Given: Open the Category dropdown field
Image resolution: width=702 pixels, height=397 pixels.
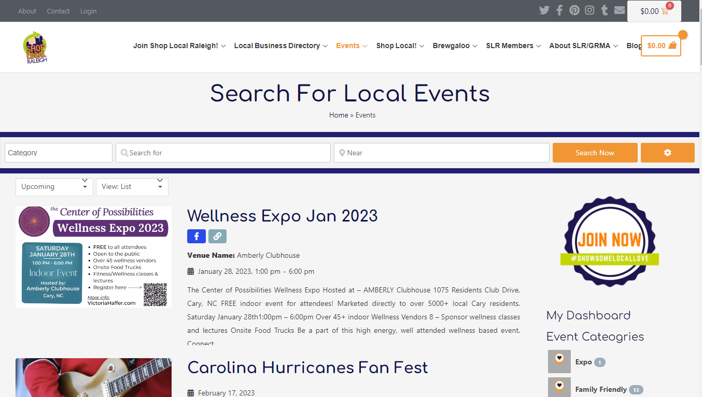Looking at the screenshot, I should (59, 153).
